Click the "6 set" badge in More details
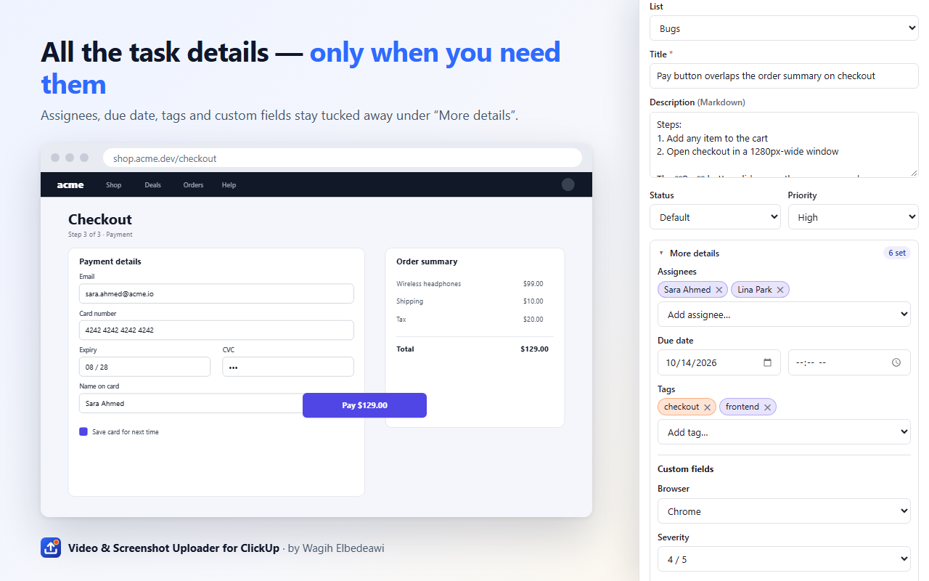 coord(897,253)
